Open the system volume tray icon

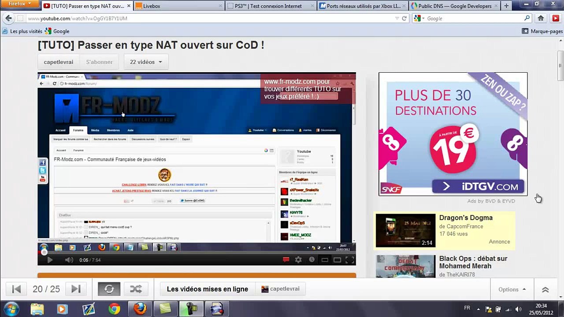pos(518,309)
